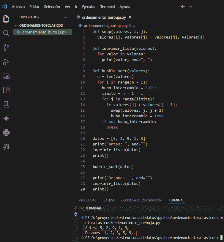Go forward with the right arrow
The width and height of the screenshot is (224, 242).
coord(191,7)
